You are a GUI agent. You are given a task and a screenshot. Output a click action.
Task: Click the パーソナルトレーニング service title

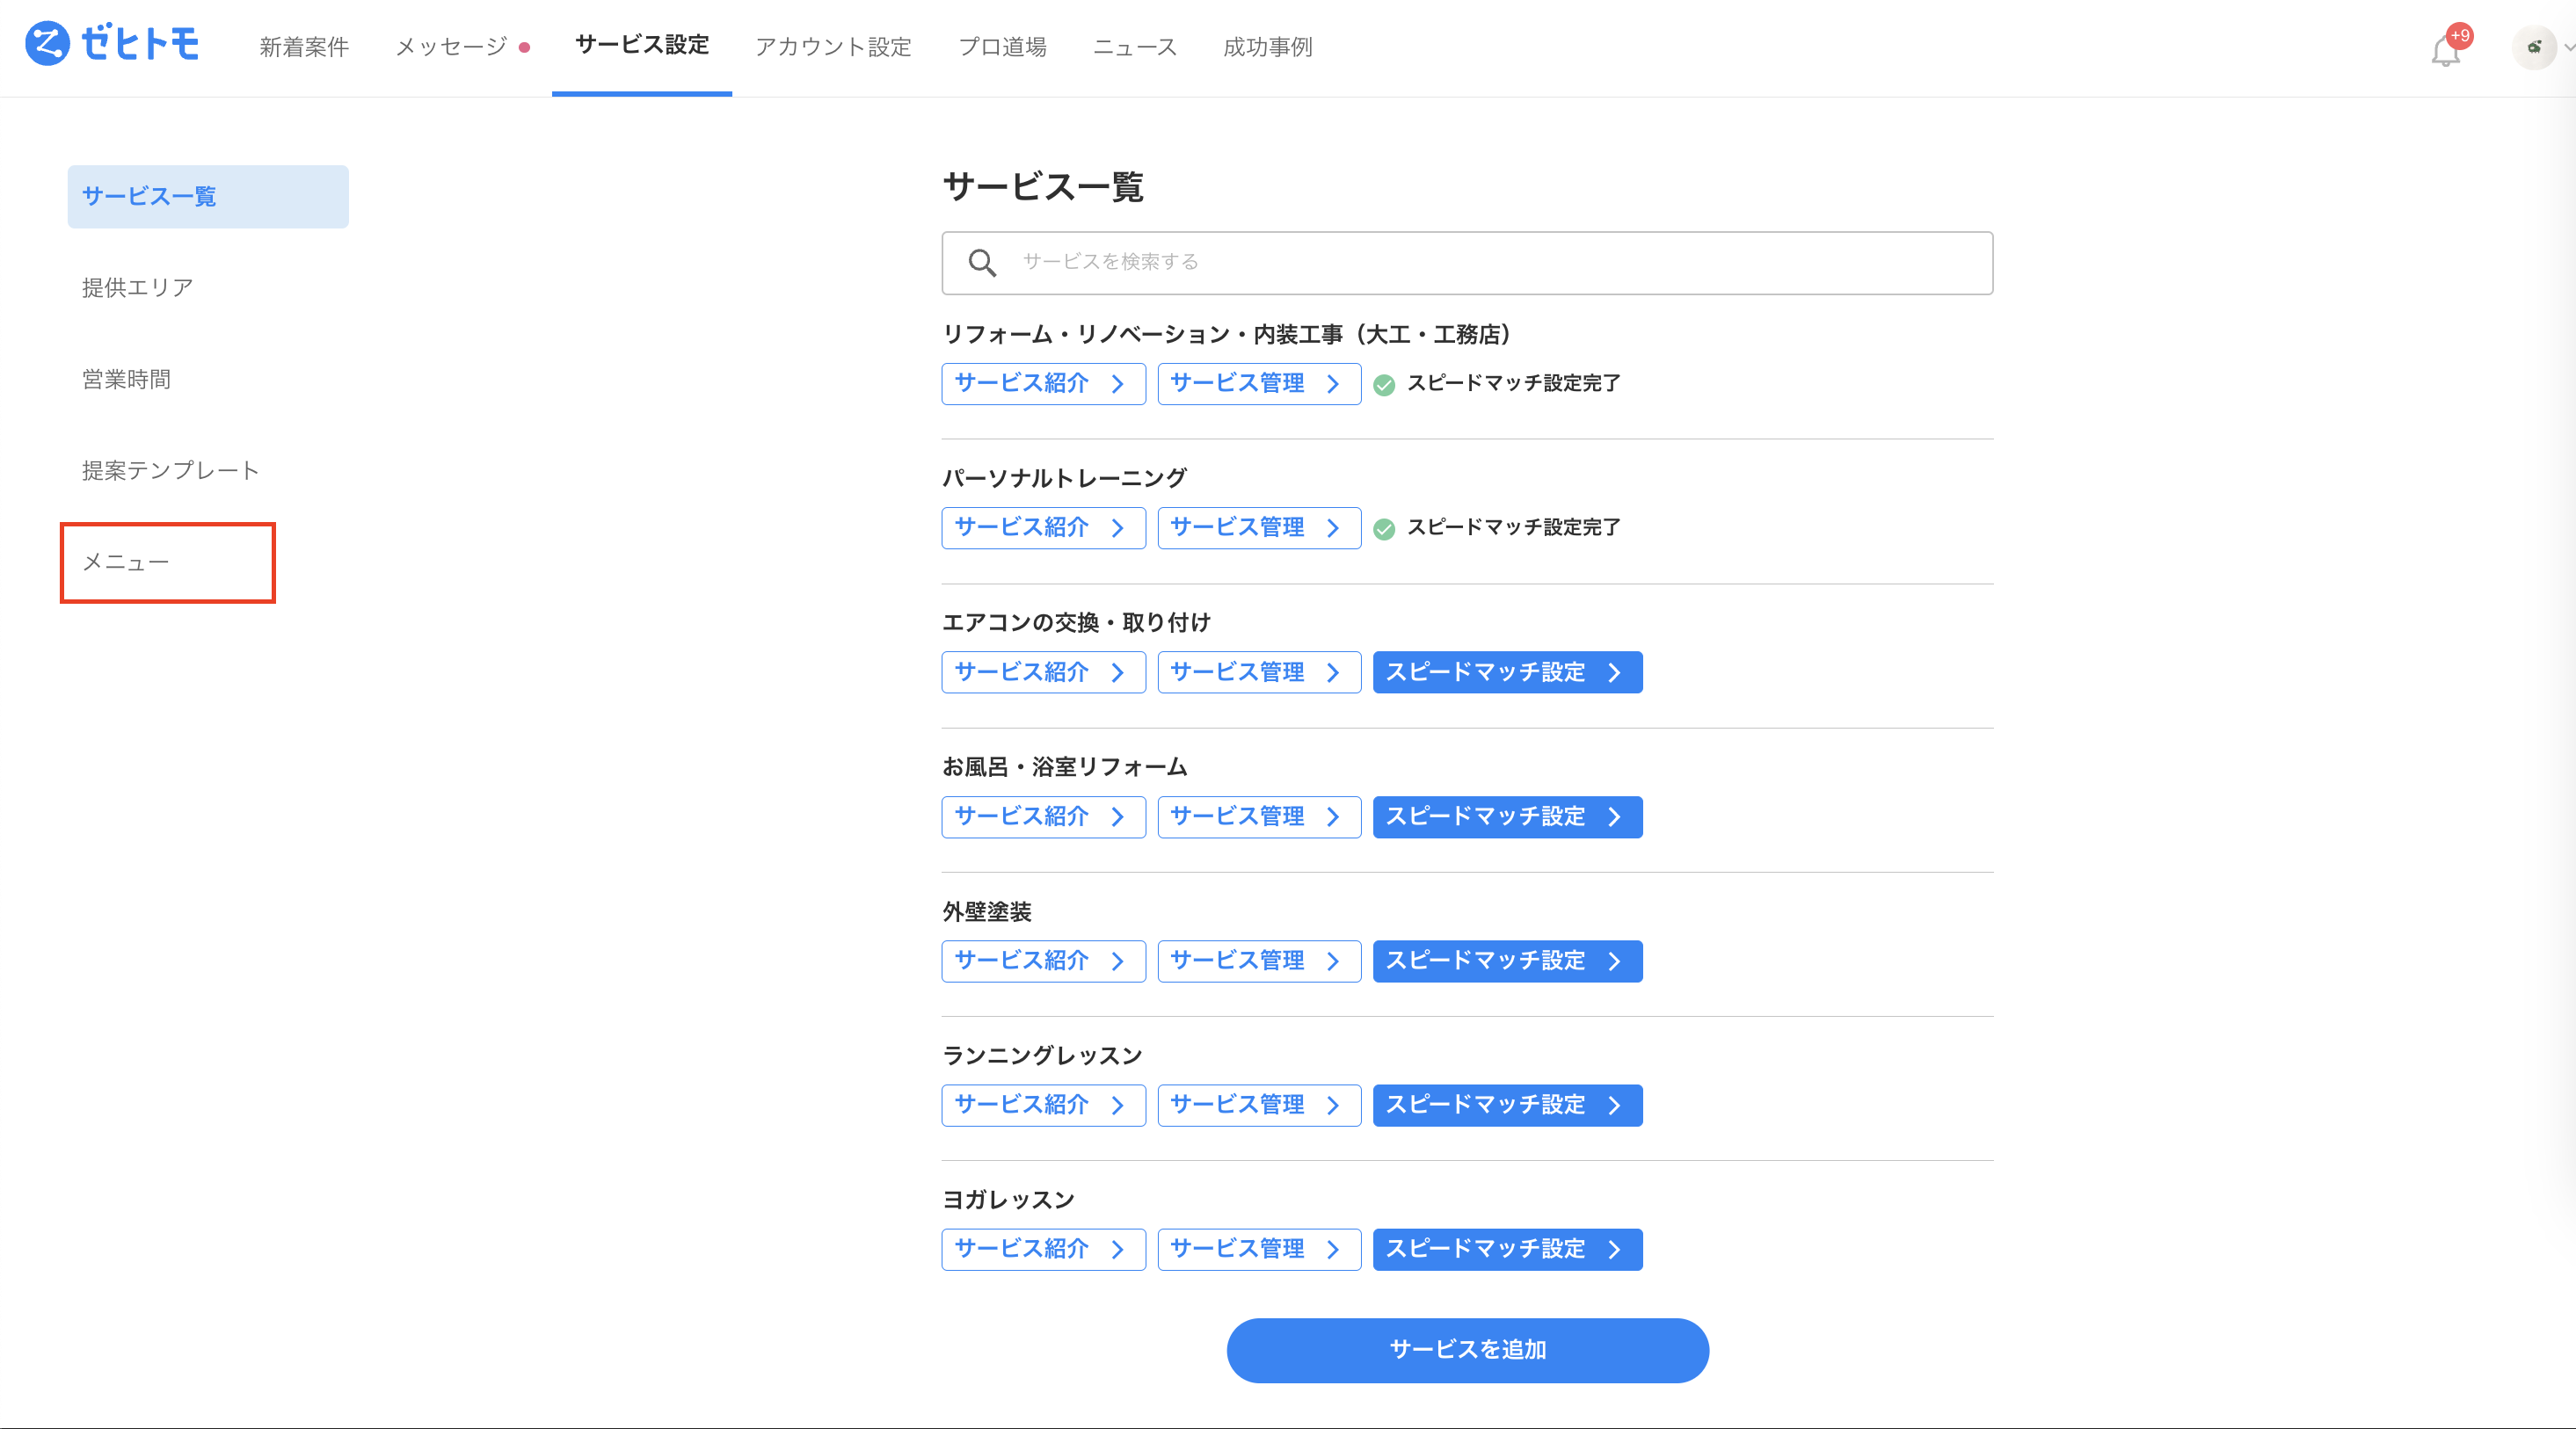(1064, 478)
